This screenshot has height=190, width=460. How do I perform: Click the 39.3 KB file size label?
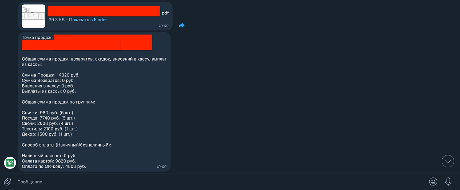coord(57,20)
